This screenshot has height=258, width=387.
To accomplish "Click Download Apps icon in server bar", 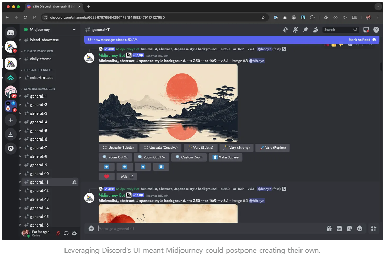I will 10,134.
